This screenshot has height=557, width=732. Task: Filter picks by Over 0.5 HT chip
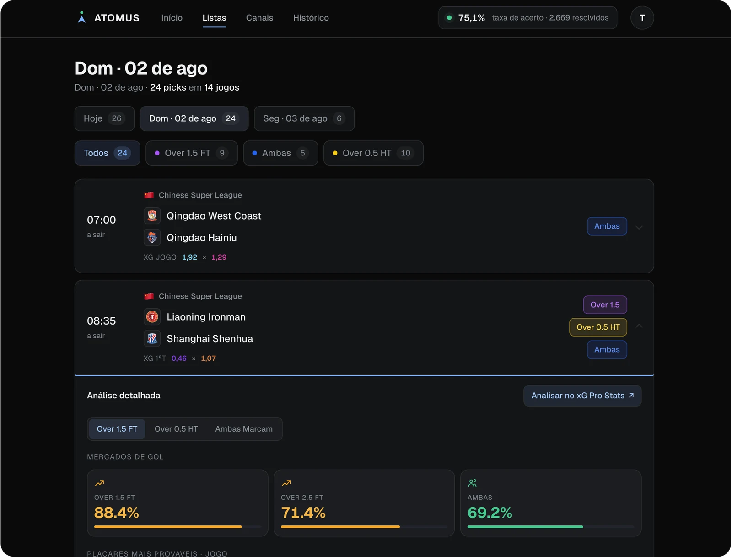coord(373,153)
